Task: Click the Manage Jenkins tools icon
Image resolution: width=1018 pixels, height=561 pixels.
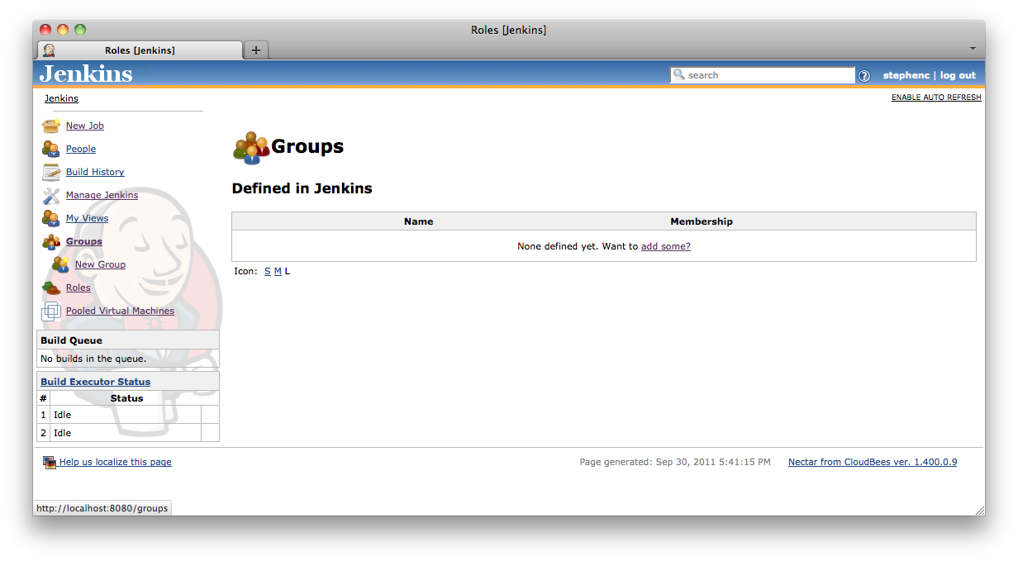Action: pos(51,196)
